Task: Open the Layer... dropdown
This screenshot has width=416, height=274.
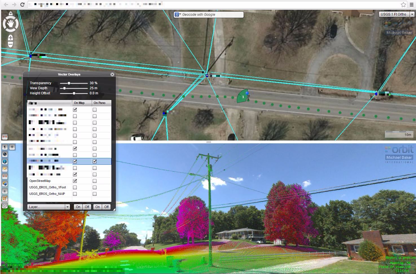Action: [49, 207]
